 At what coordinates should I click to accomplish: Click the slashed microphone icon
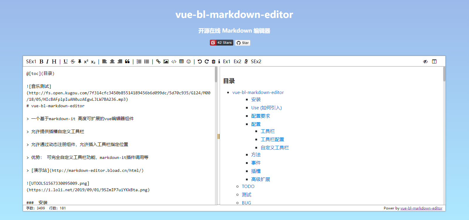pyautogui.click(x=246, y=61)
